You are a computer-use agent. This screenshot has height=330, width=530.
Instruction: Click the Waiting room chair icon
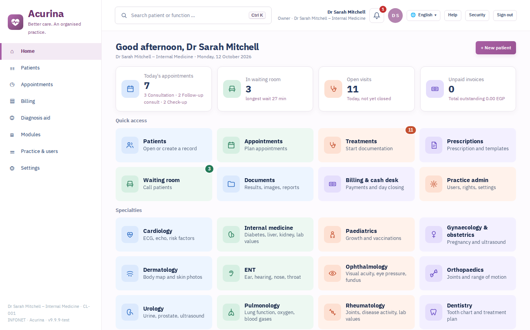click(130, 184)
